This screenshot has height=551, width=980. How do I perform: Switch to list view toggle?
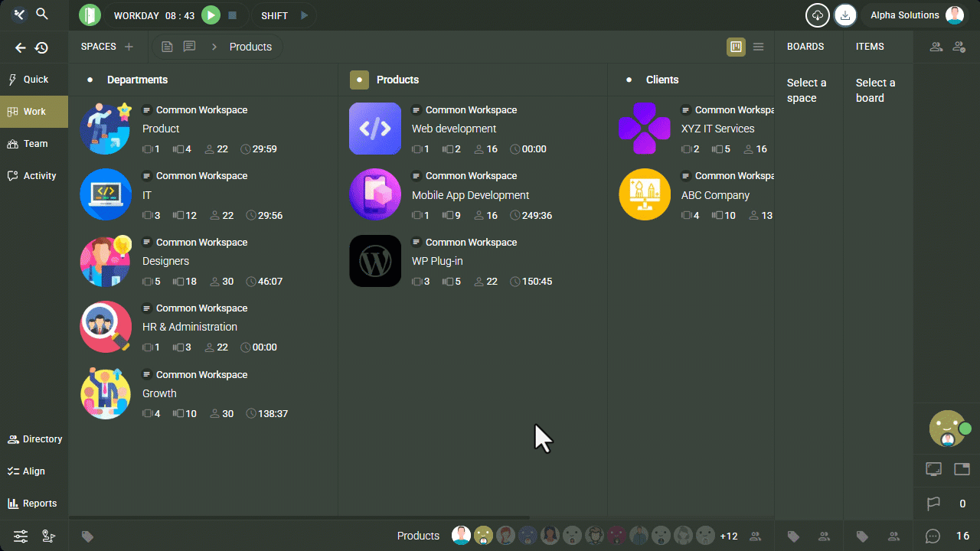[758, 47]
